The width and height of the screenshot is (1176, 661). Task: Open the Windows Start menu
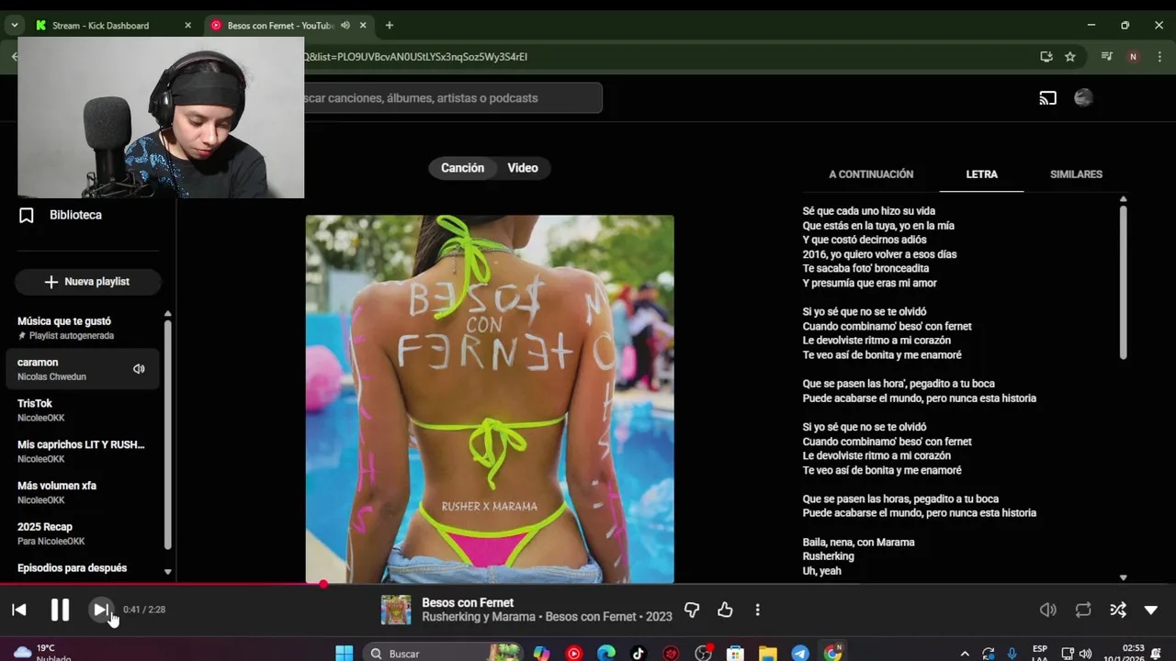pos(345,654)
